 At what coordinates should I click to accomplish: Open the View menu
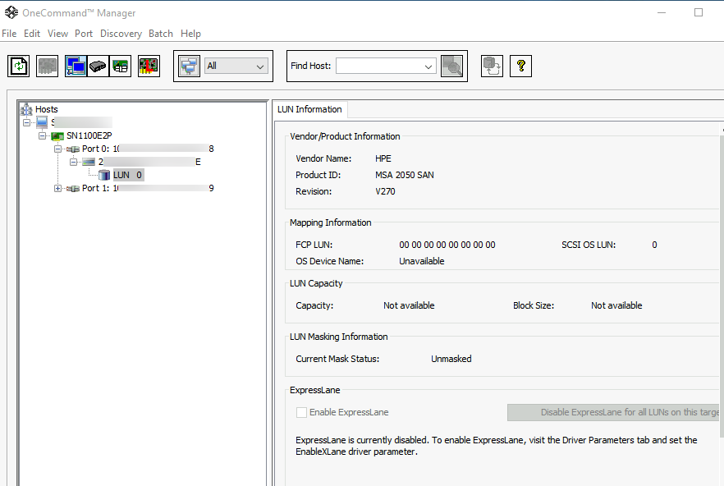[x=57, y=34]
